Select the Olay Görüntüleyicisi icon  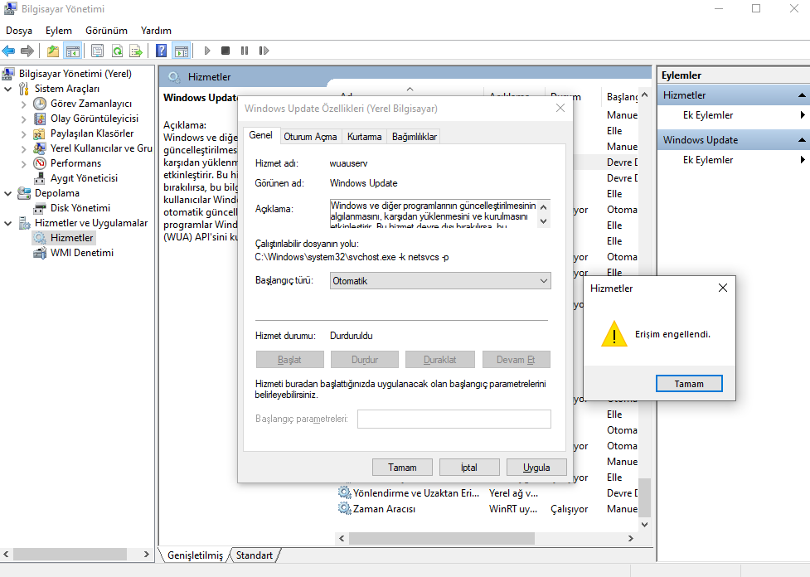(40, 119)
